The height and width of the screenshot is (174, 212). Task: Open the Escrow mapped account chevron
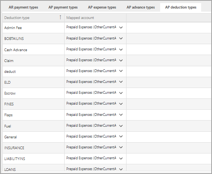point(121,93)
